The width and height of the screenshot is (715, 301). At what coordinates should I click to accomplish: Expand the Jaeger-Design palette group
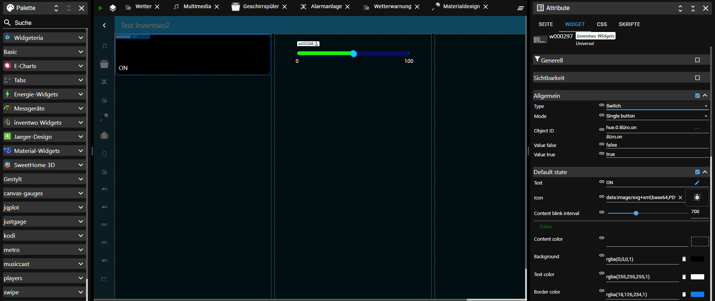[x=44, y=137]
